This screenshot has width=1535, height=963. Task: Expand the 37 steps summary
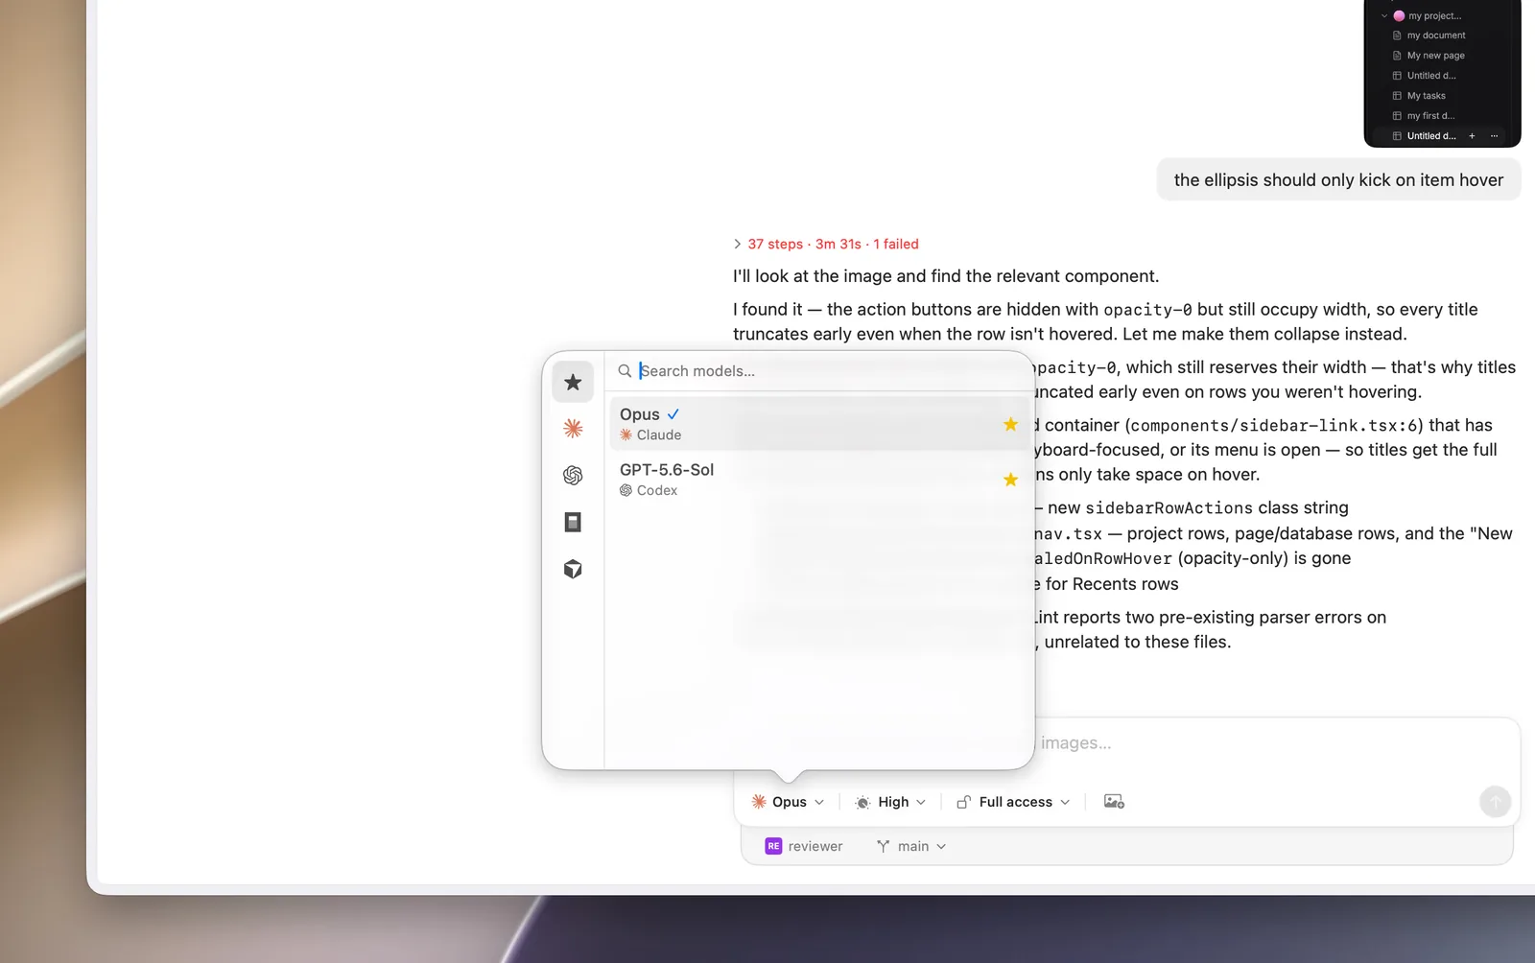(825, 245)
